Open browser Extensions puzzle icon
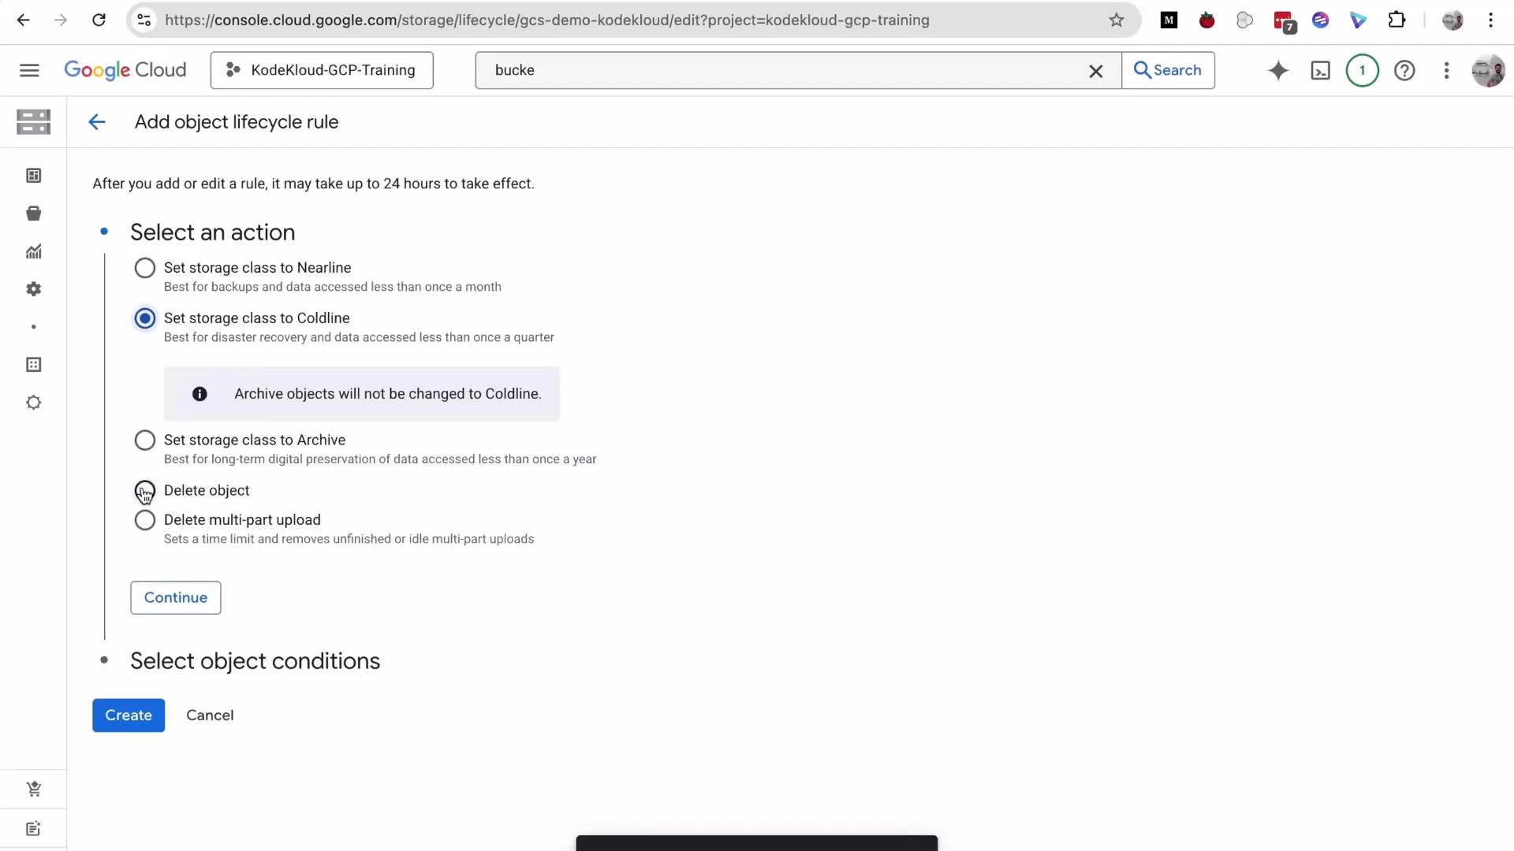Screen dimensions: 1514x851 (x=1397, y=20)
